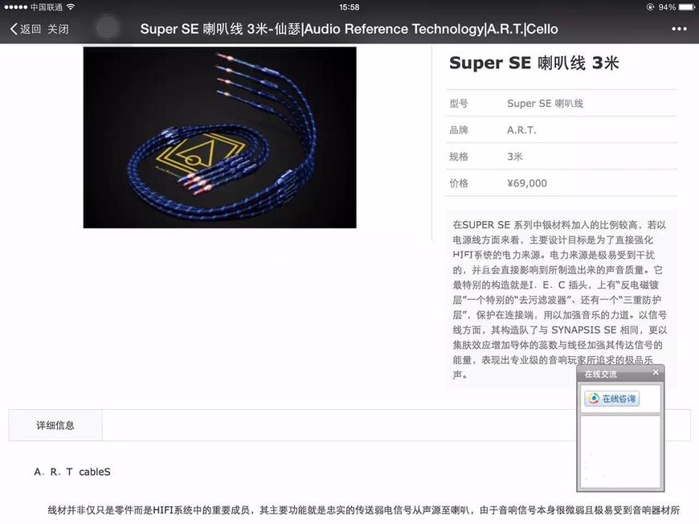
Task: Tap the paragraph starting 在SUPER SE 系列中
Action: coord(560,300)
